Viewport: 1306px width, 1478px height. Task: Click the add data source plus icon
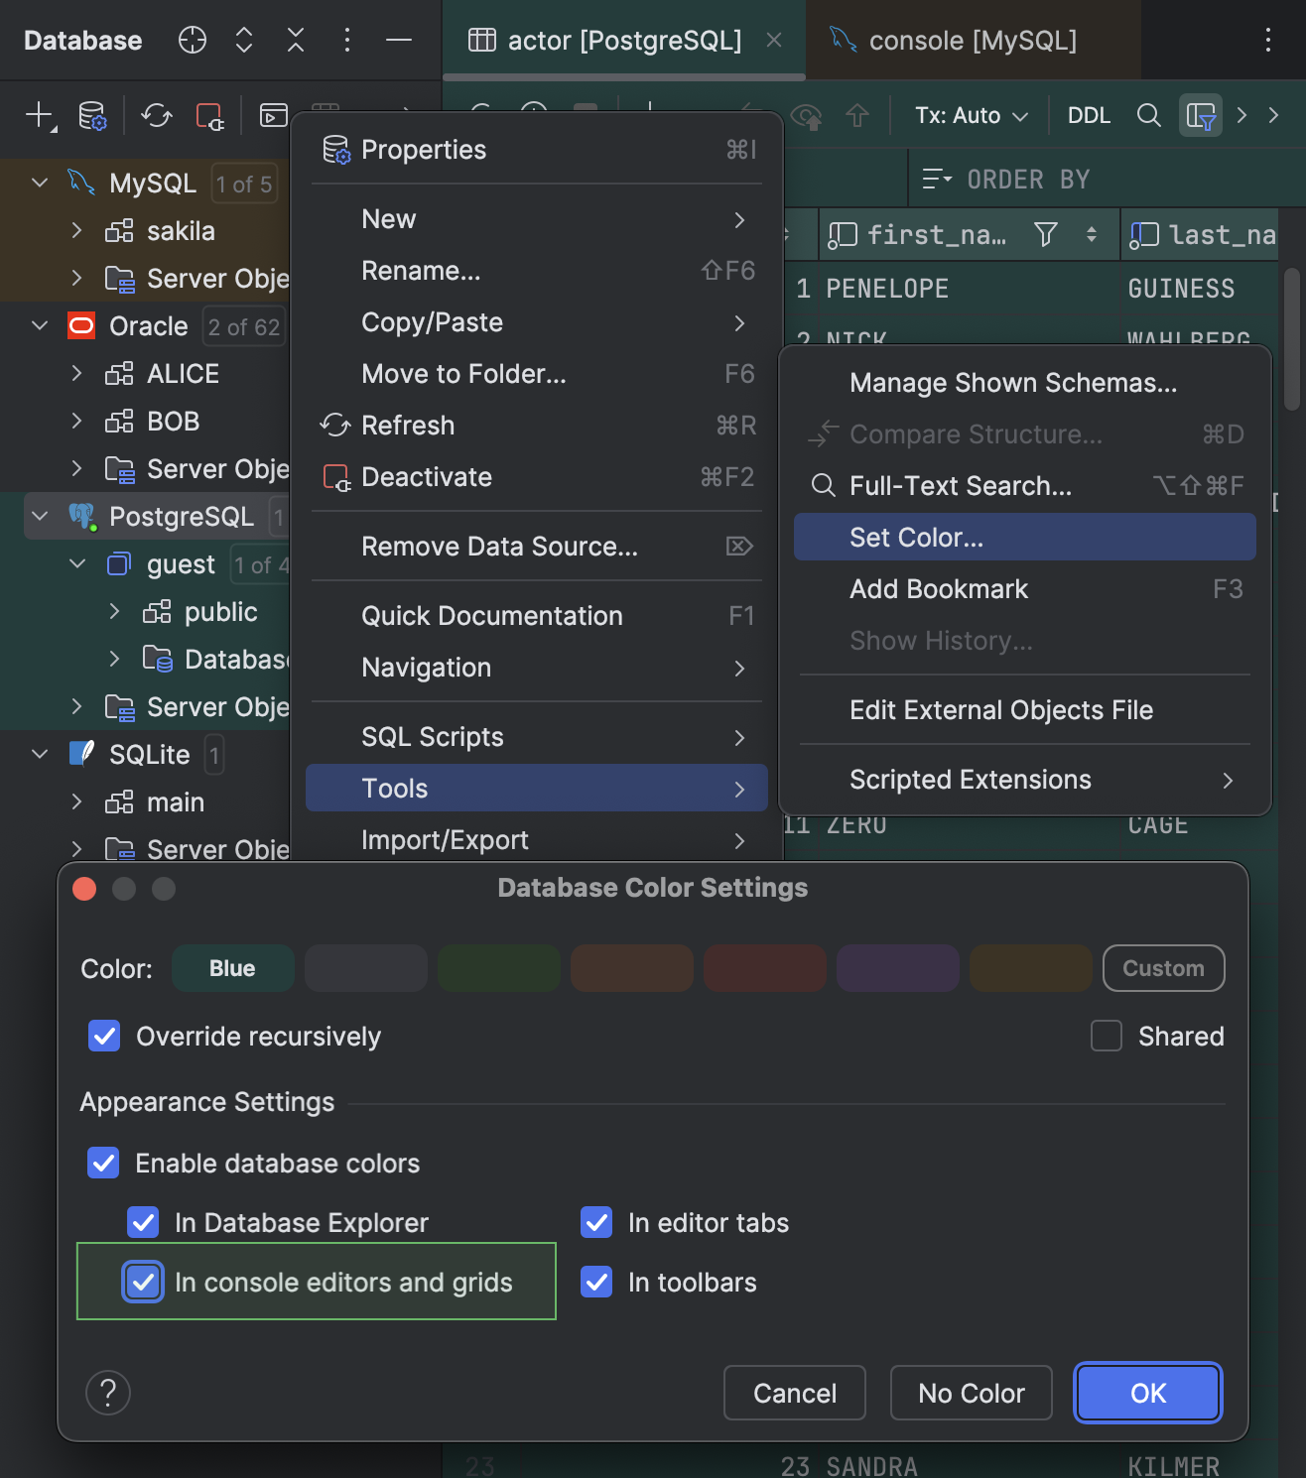39,115
